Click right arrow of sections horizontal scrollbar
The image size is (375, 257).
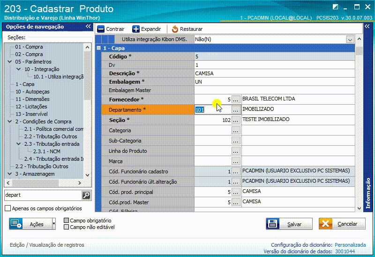coord(80,183)
